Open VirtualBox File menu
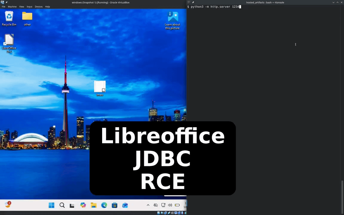 (4, 7)
